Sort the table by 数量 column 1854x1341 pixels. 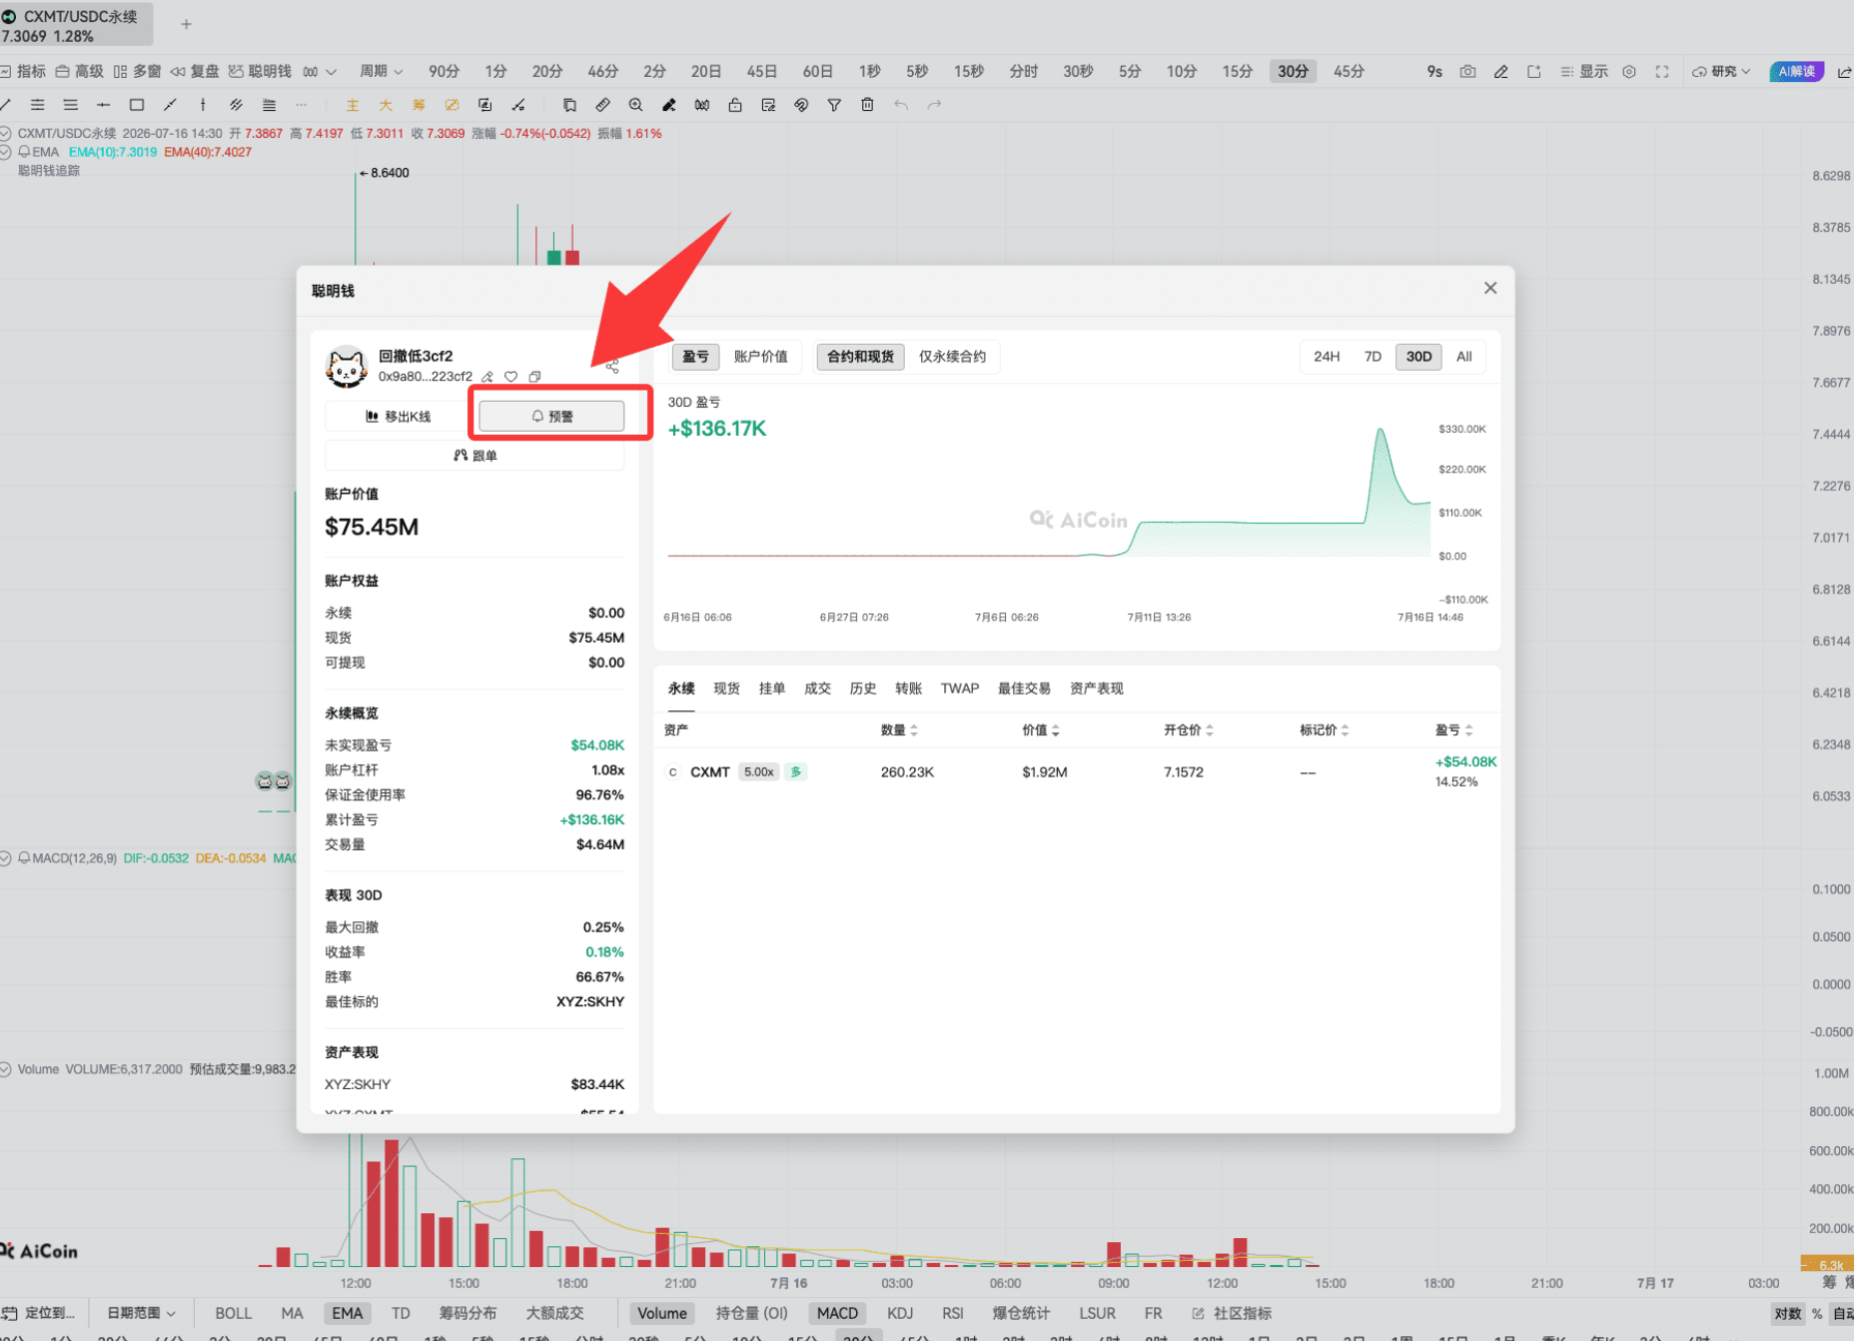tap(899, 730)
